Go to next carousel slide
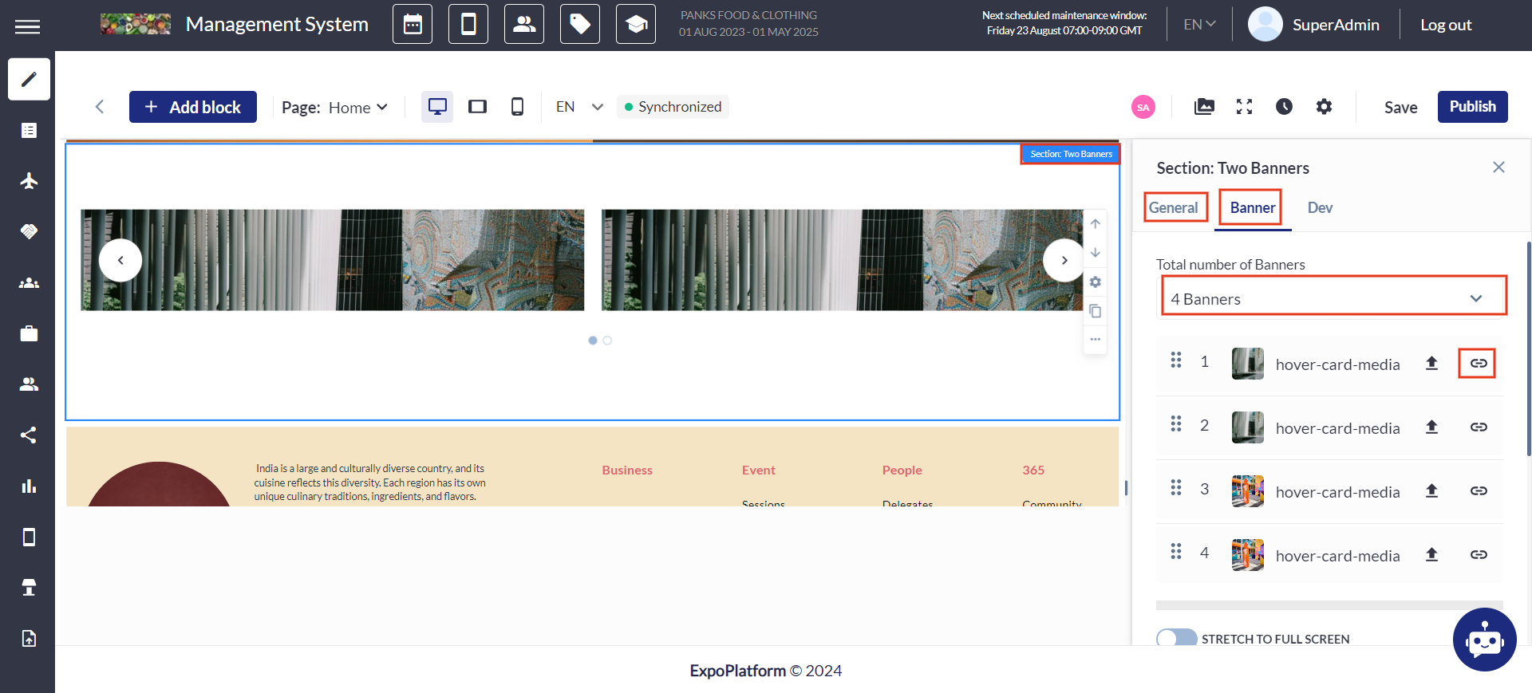Screen dimensions: 1532x693 (x=1064, y=260)
